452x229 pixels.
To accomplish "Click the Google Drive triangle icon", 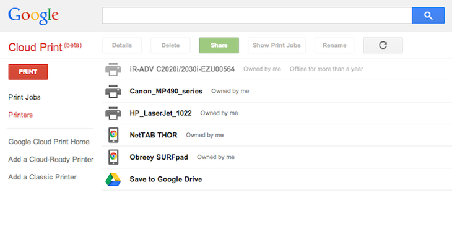I will click(x=113, y=179).
